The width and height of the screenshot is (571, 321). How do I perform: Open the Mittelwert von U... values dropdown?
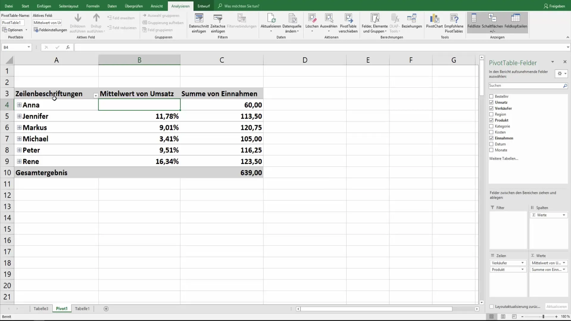point(564,263)
